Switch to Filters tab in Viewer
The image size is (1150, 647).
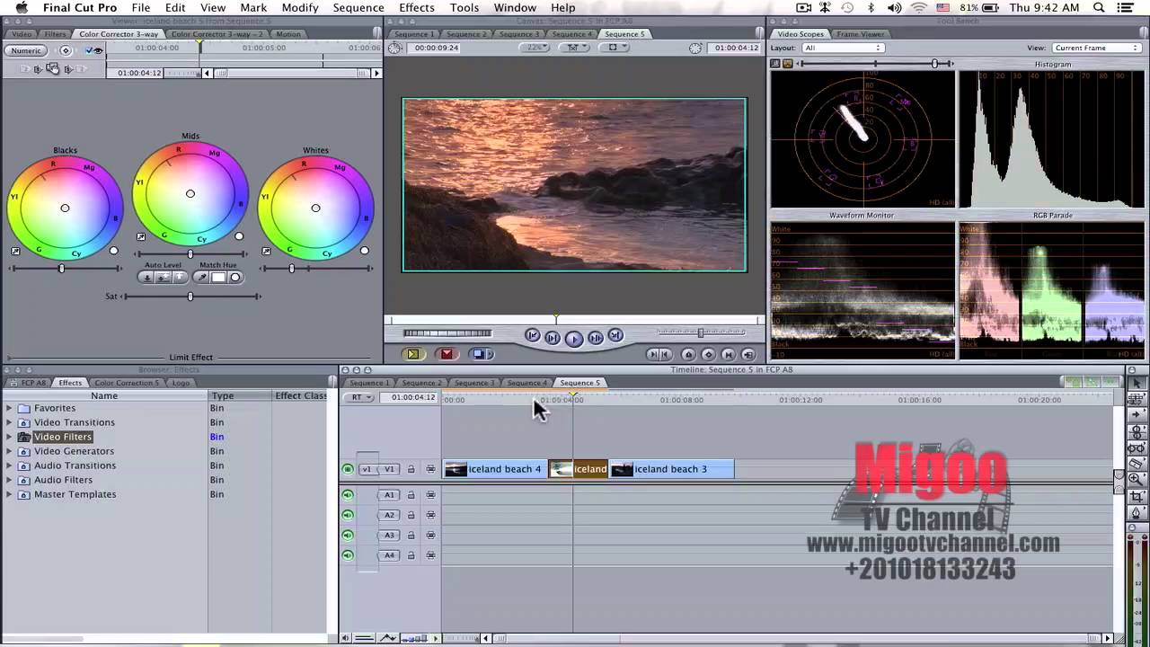pos(55,34)
